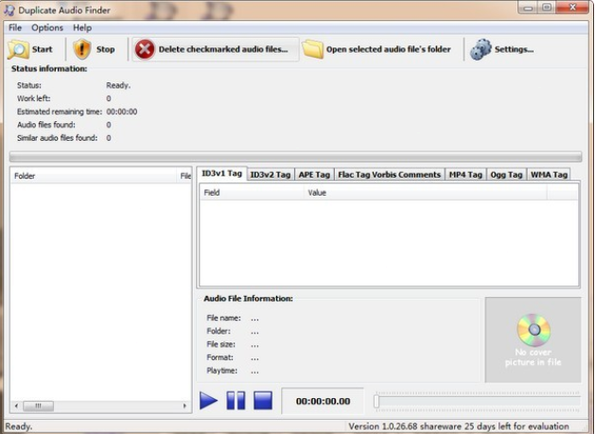Switch to the MP4 Tag tab

pyautogui.click(x=465, y=175)
